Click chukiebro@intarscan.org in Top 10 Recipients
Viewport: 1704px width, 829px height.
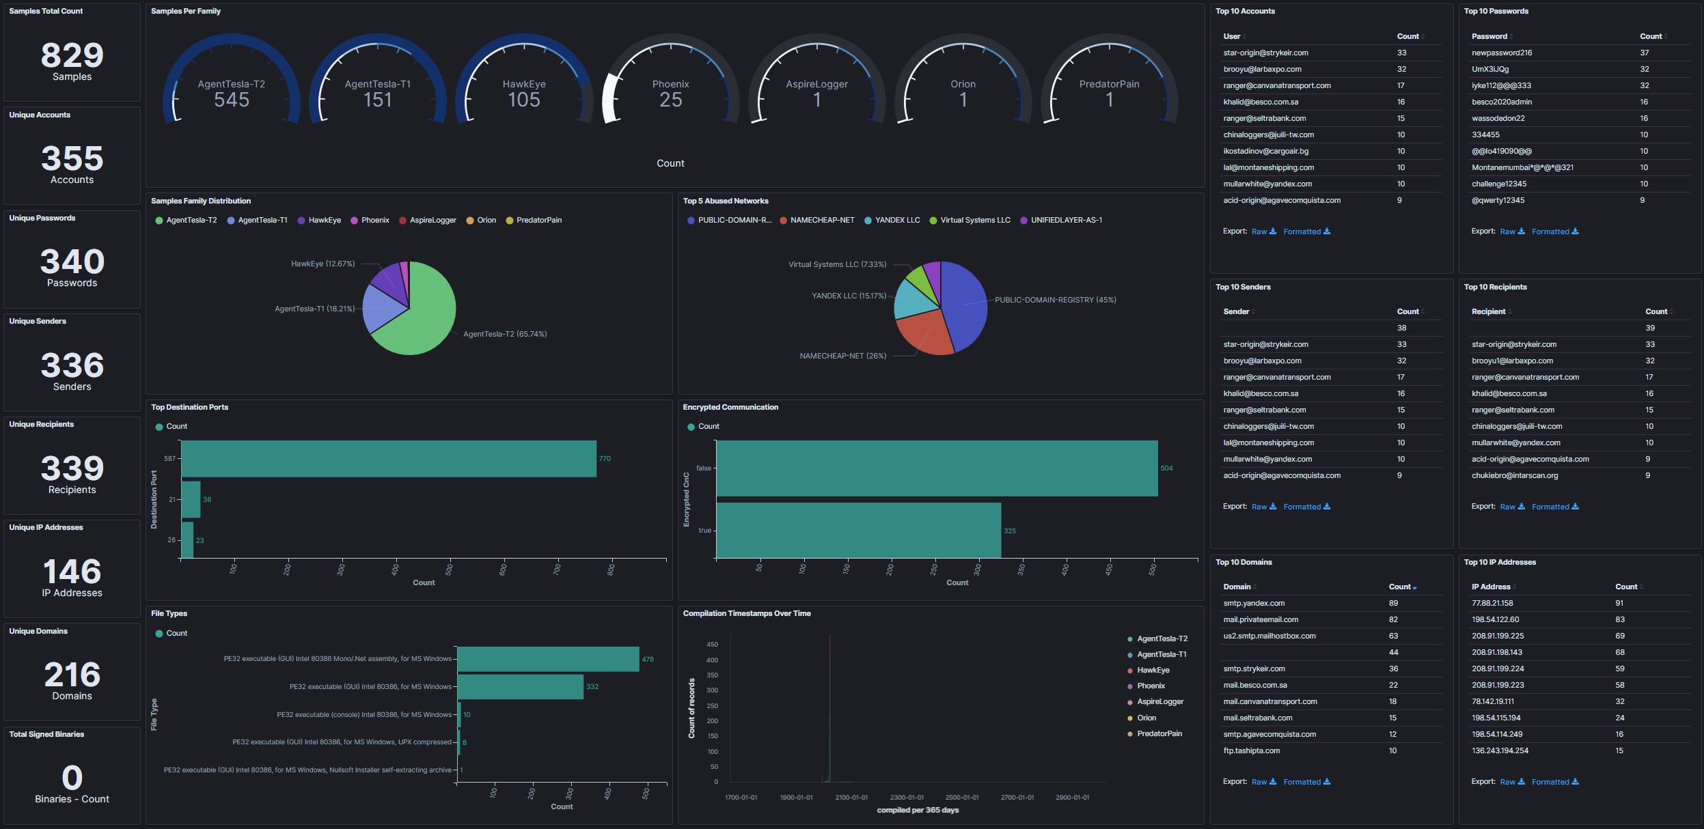pyautogui.click(x=1515, y=475)
